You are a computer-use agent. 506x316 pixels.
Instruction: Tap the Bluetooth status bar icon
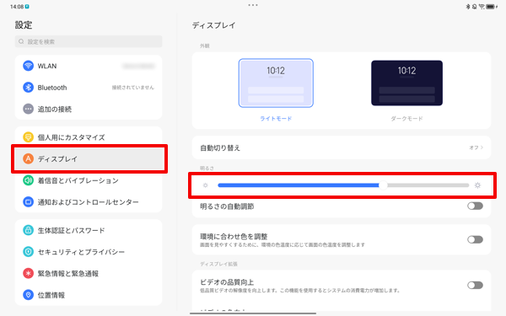467,7
